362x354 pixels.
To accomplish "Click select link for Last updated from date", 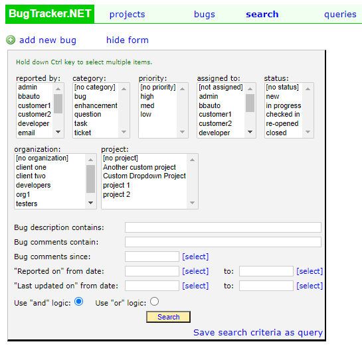I will (195, 286).
